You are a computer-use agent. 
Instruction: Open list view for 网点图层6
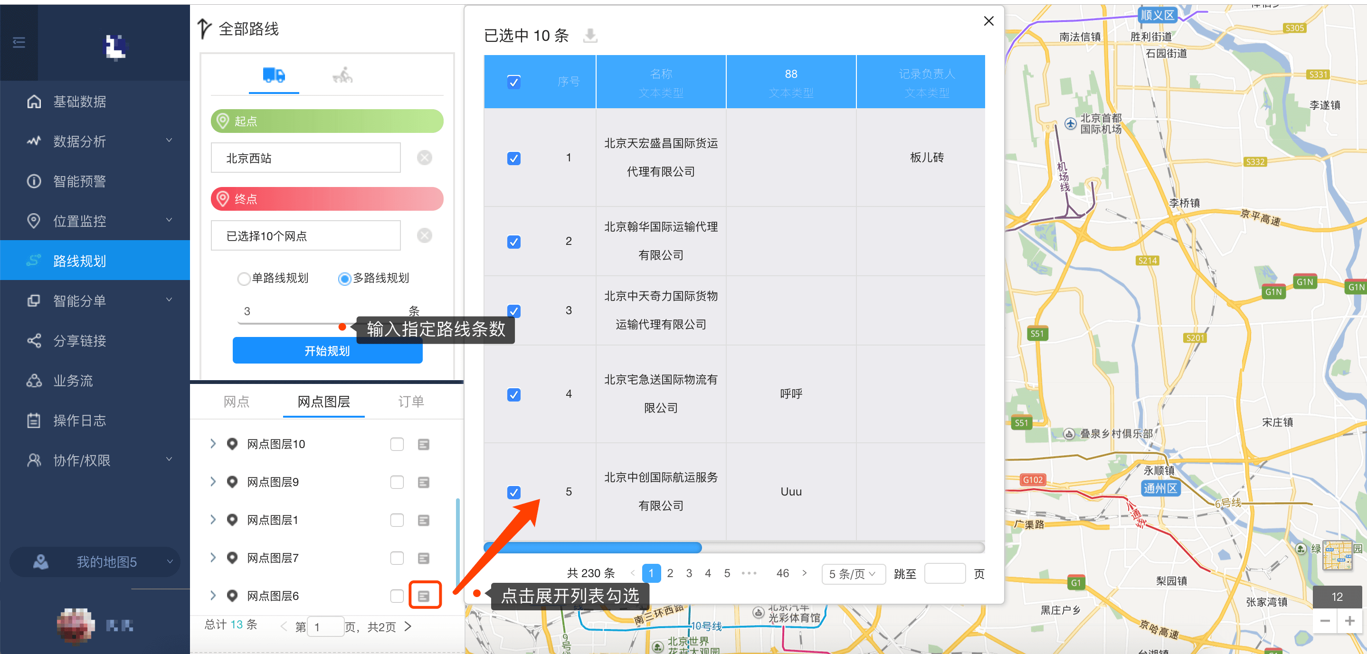tap(424, 596)
